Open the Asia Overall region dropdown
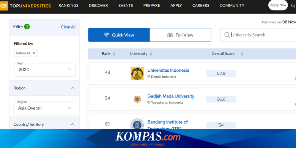This screenshot has height=148, width=296. point(44,108)
